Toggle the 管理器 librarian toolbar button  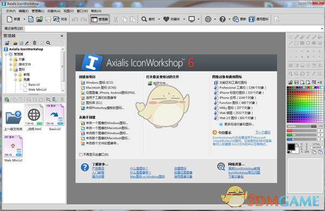click(100, 19)
